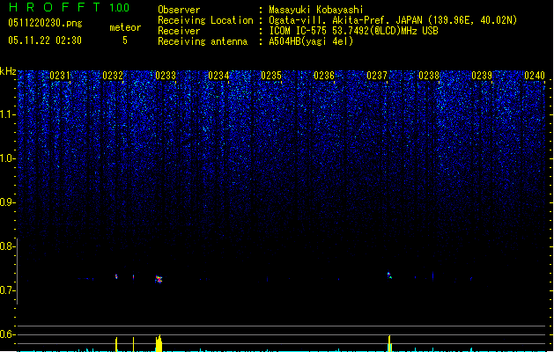Click the 0.6 kHz axis label
This screenshot has height=352, width=554.
tap(8, 334)
